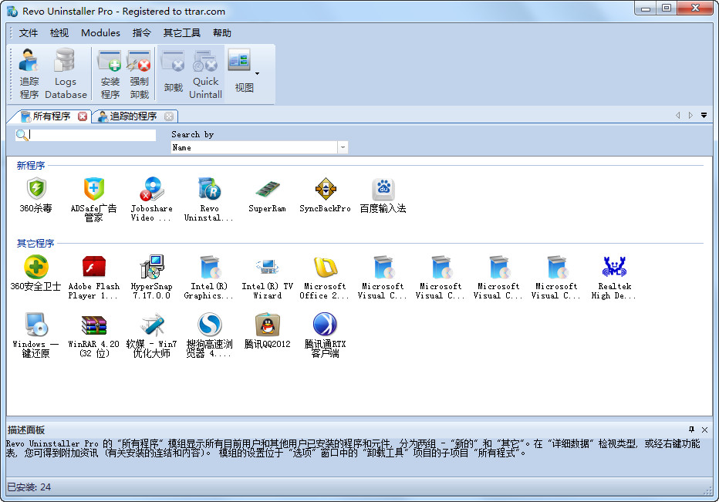Screen dimensions: 719x502
Task: Select the Intel(R) TV Wizard icon
Action: click(x=267, y=278)
